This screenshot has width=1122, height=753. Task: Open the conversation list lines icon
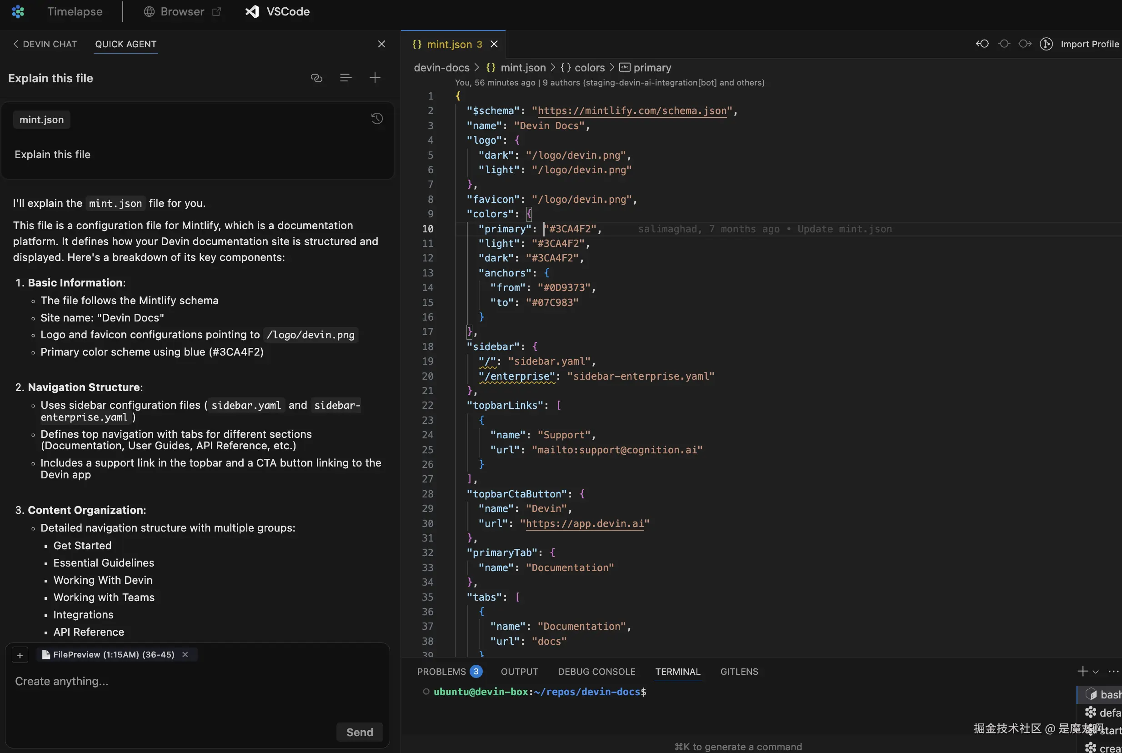tap(346, 78)
